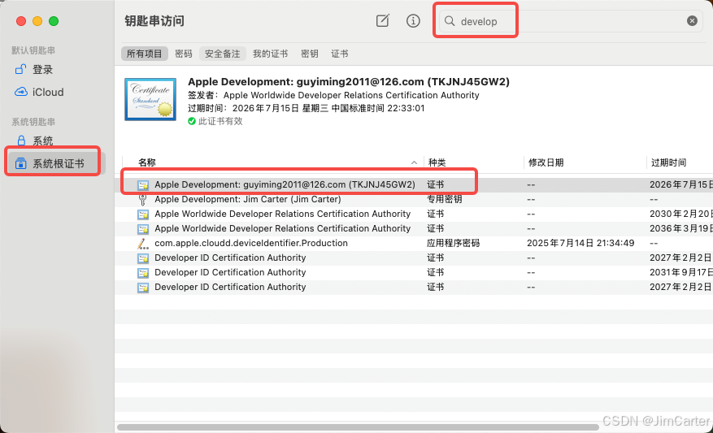The height and width of the screenshot is (433, 713).
Task: Click the new keychain item compose icon
Action: pyautogui.click(x=382, y=20)
